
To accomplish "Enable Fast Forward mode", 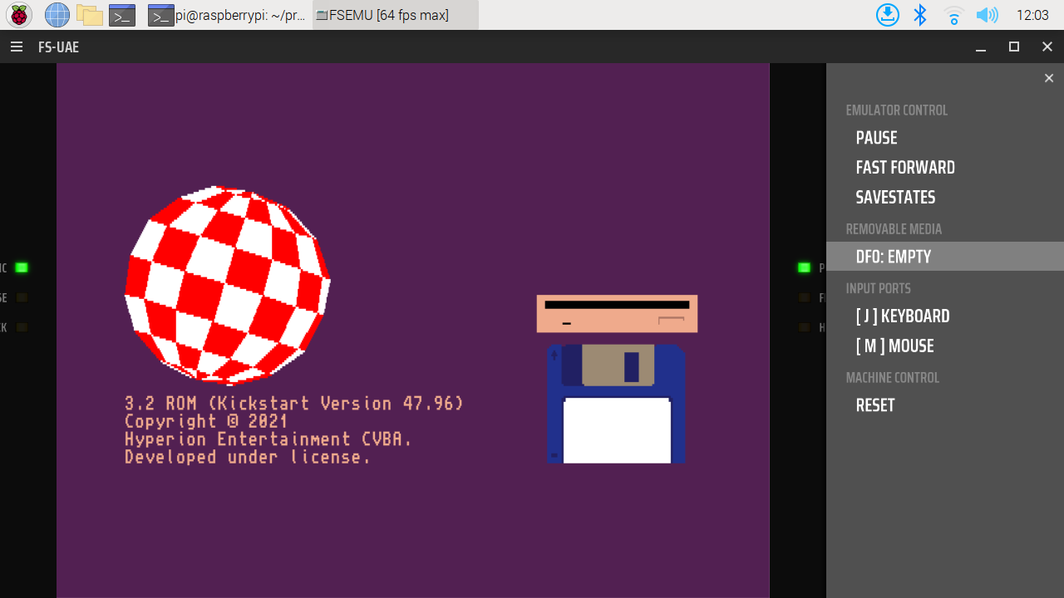I will click(904, 168).
